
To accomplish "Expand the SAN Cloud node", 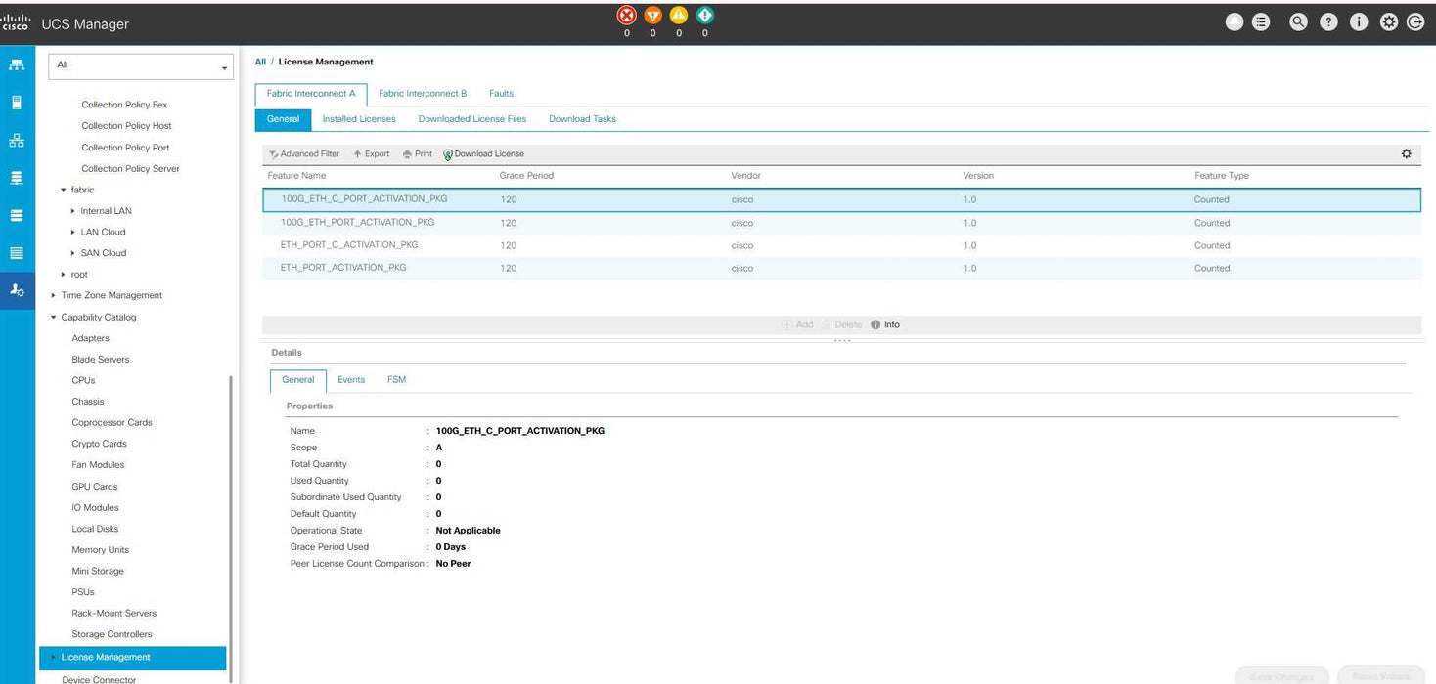I will pyautogui.click(x=73, y=253).
